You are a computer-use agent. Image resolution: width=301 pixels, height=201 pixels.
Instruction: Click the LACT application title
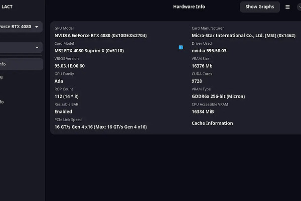(x=7, y=7)
